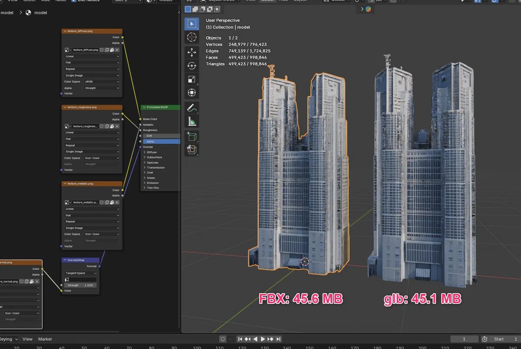
Task: Toggle fake user on texture_metallic.png image
Action: (102, 202)
